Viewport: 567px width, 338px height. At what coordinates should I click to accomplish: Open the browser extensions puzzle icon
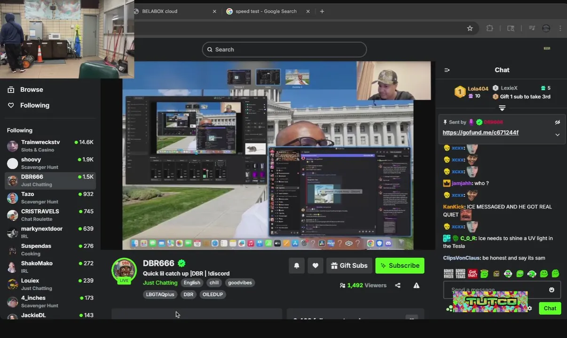point(489,28)
